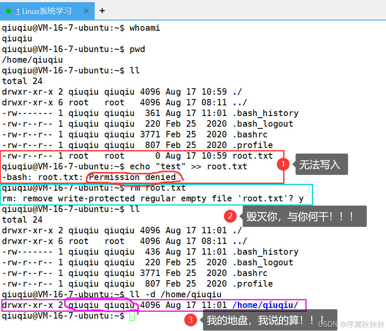
Task: Click the second 'total 24' line
Action: pos(22,220)
